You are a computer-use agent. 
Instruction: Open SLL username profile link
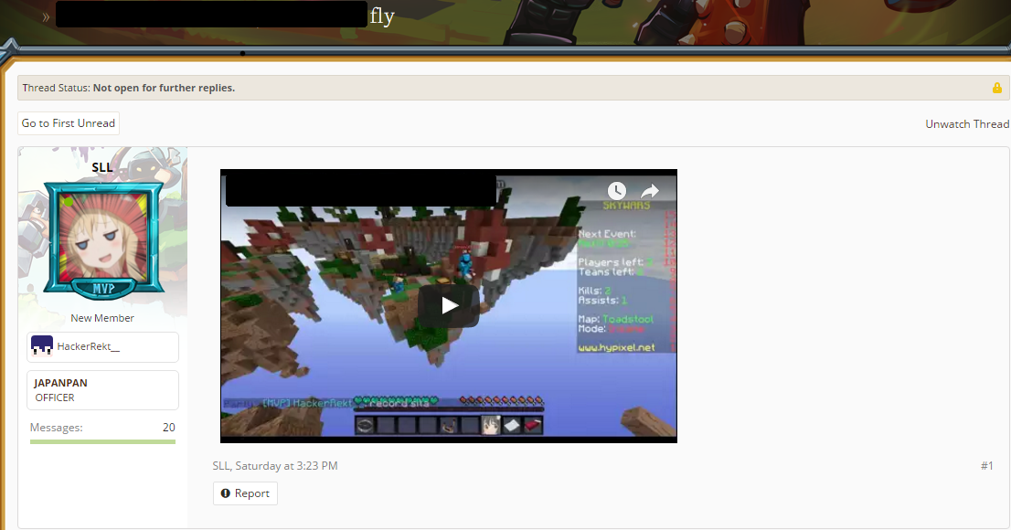[101, 167]
